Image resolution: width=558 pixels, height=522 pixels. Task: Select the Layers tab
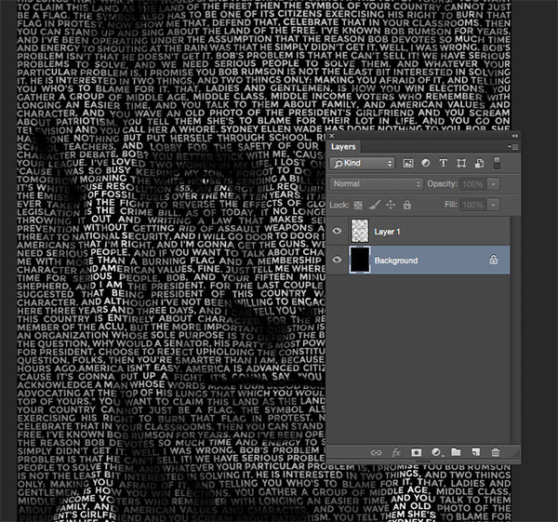pyautogui.click(x=343, y=146)
